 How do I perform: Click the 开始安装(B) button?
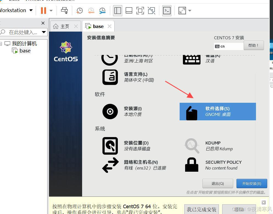[252, 184]
